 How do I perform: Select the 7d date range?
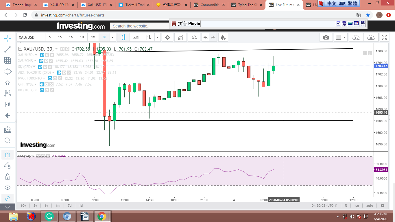point(69,206)
